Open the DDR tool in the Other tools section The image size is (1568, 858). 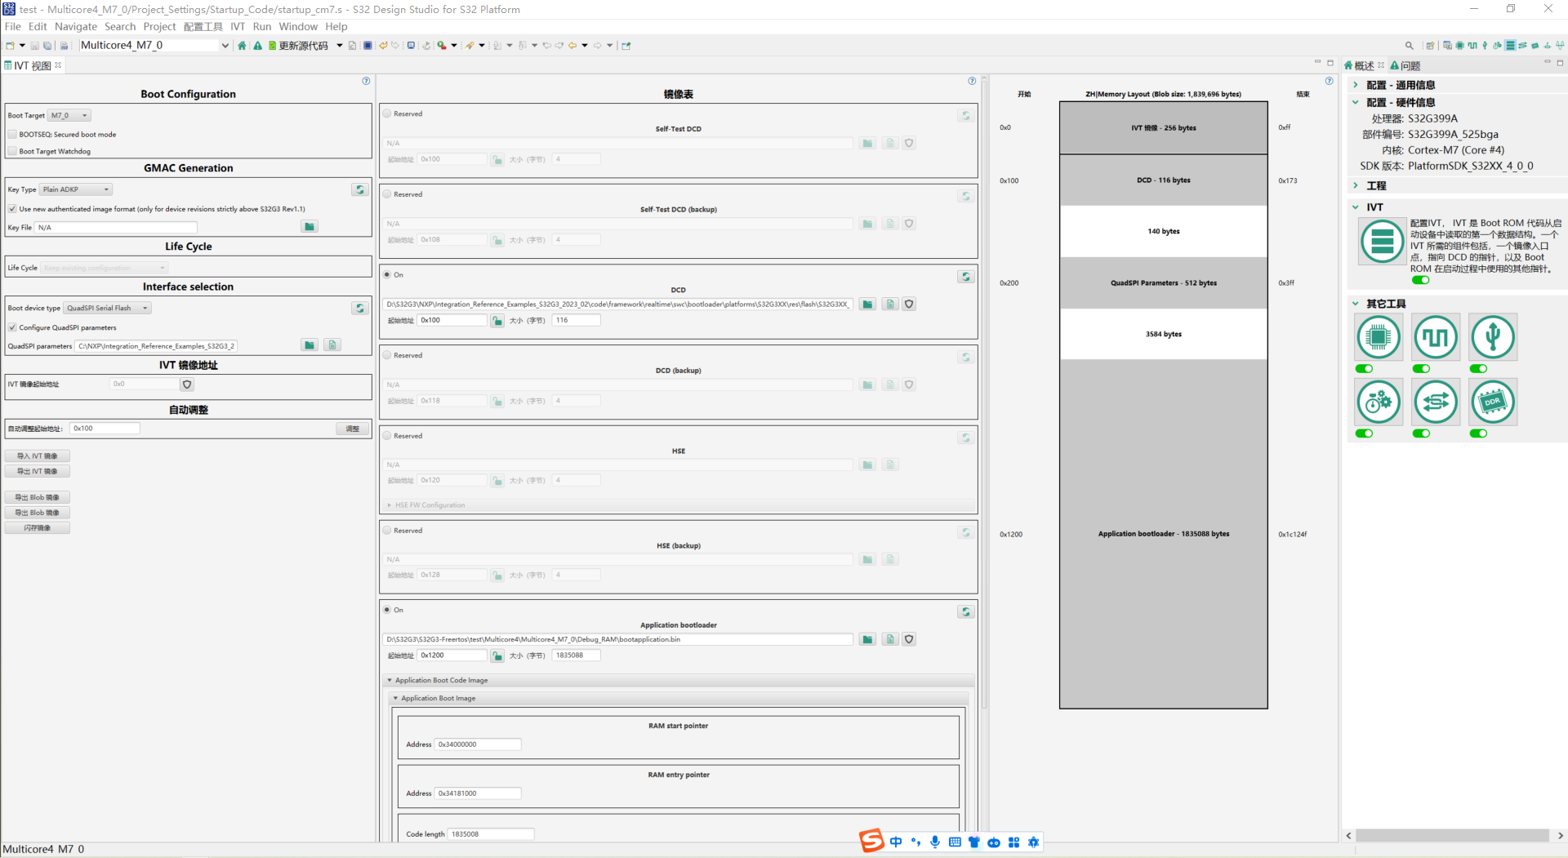tap(1493, 402)
